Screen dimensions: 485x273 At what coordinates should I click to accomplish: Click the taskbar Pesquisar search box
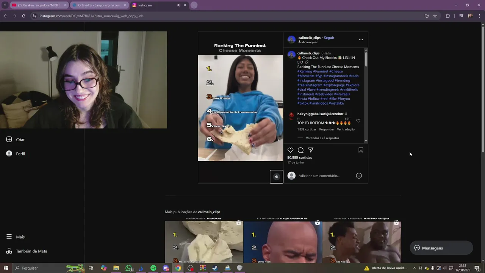point(48,268)
